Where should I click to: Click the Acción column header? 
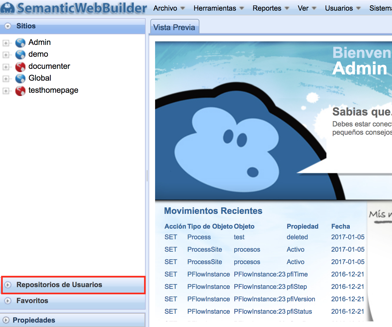175,226
